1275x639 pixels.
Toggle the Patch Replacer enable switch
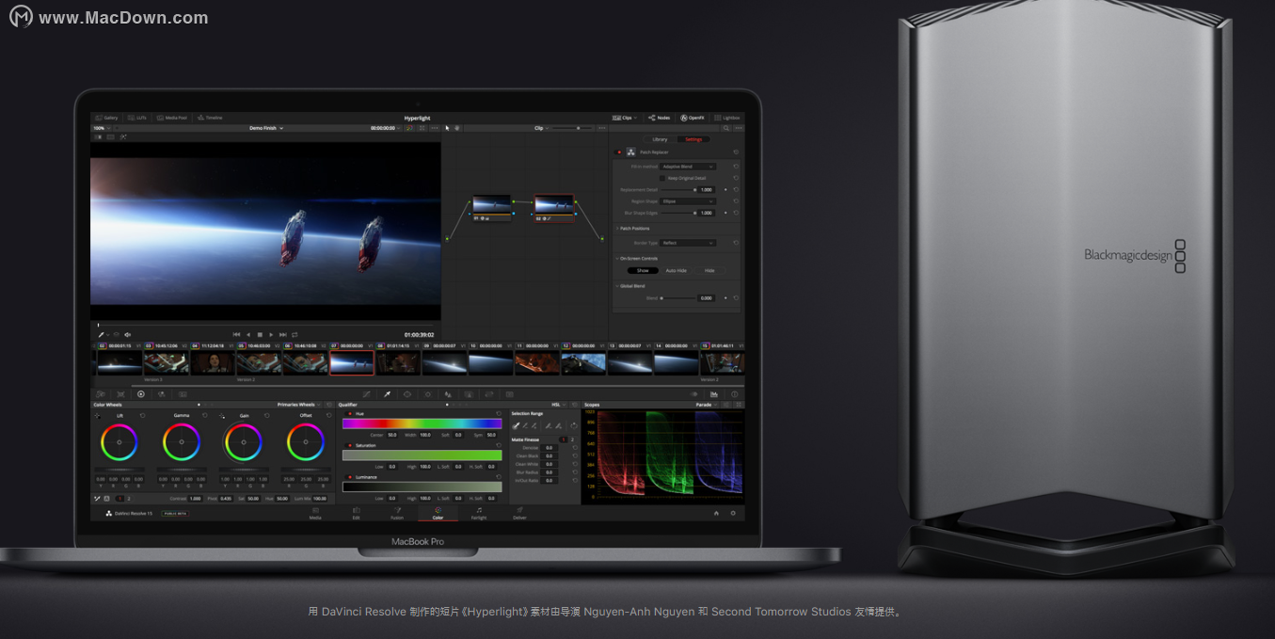click(x=618, y=152)
